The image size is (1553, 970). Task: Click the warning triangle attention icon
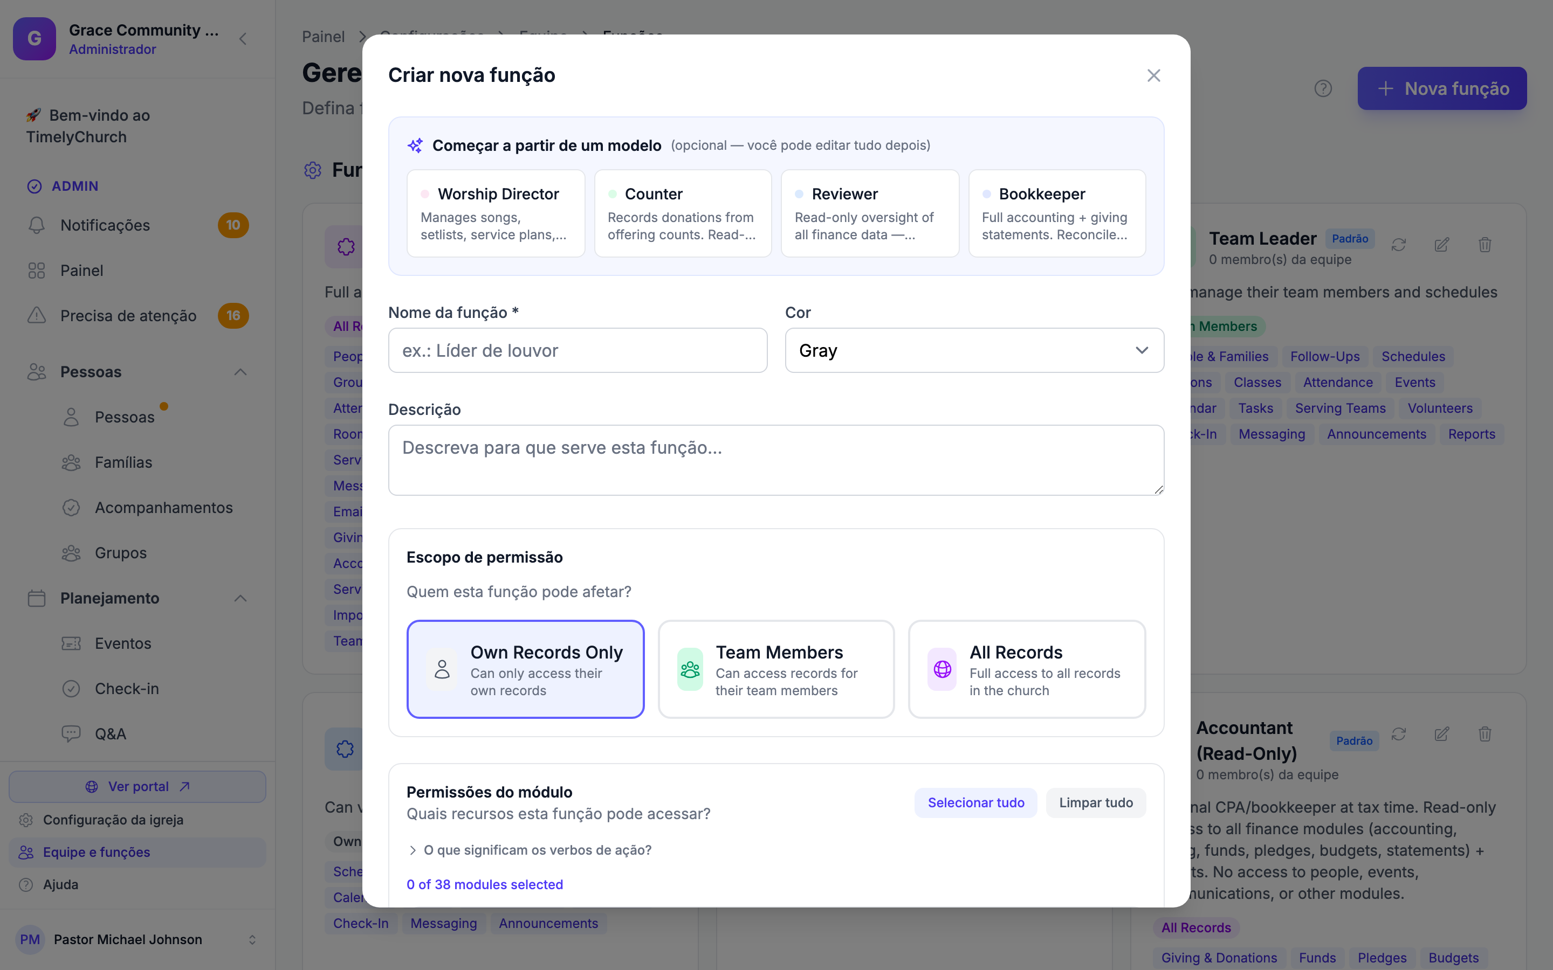coord(37,315)
